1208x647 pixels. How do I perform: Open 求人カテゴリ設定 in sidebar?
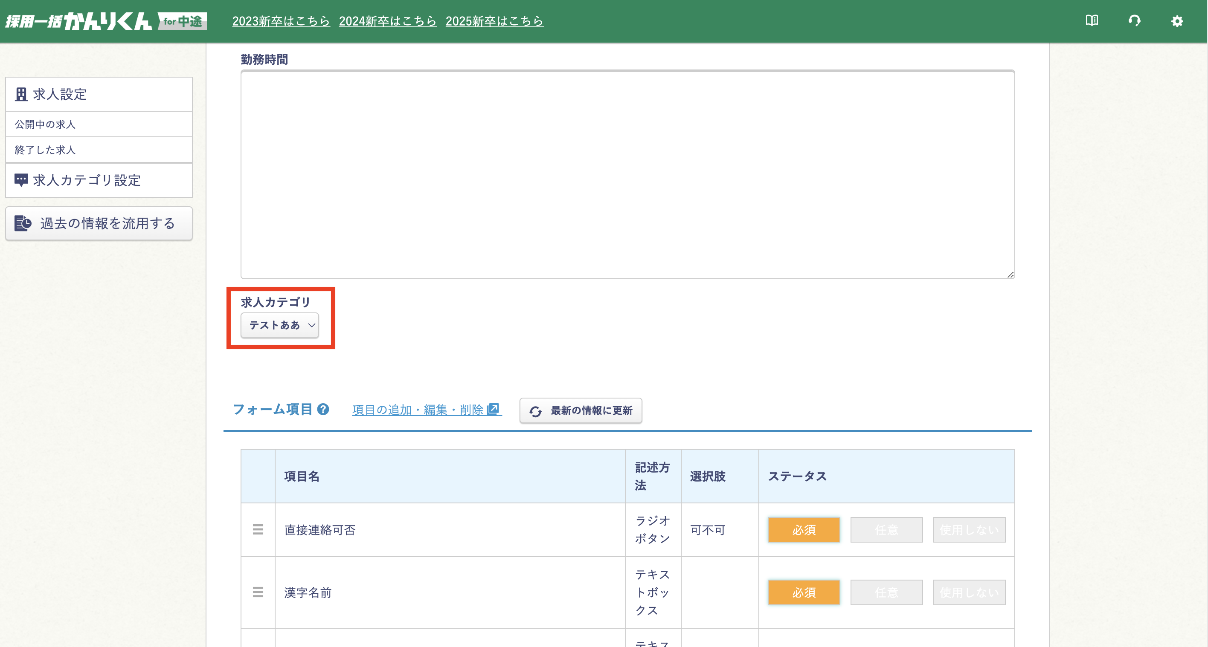coord(87,180)
